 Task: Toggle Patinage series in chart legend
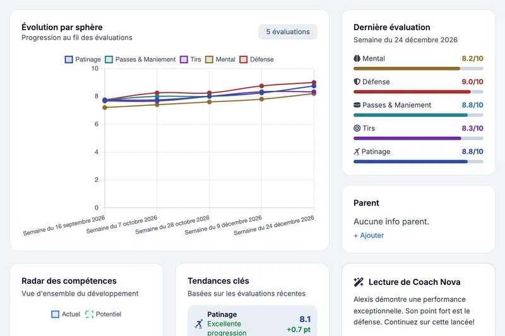(83, 59)
